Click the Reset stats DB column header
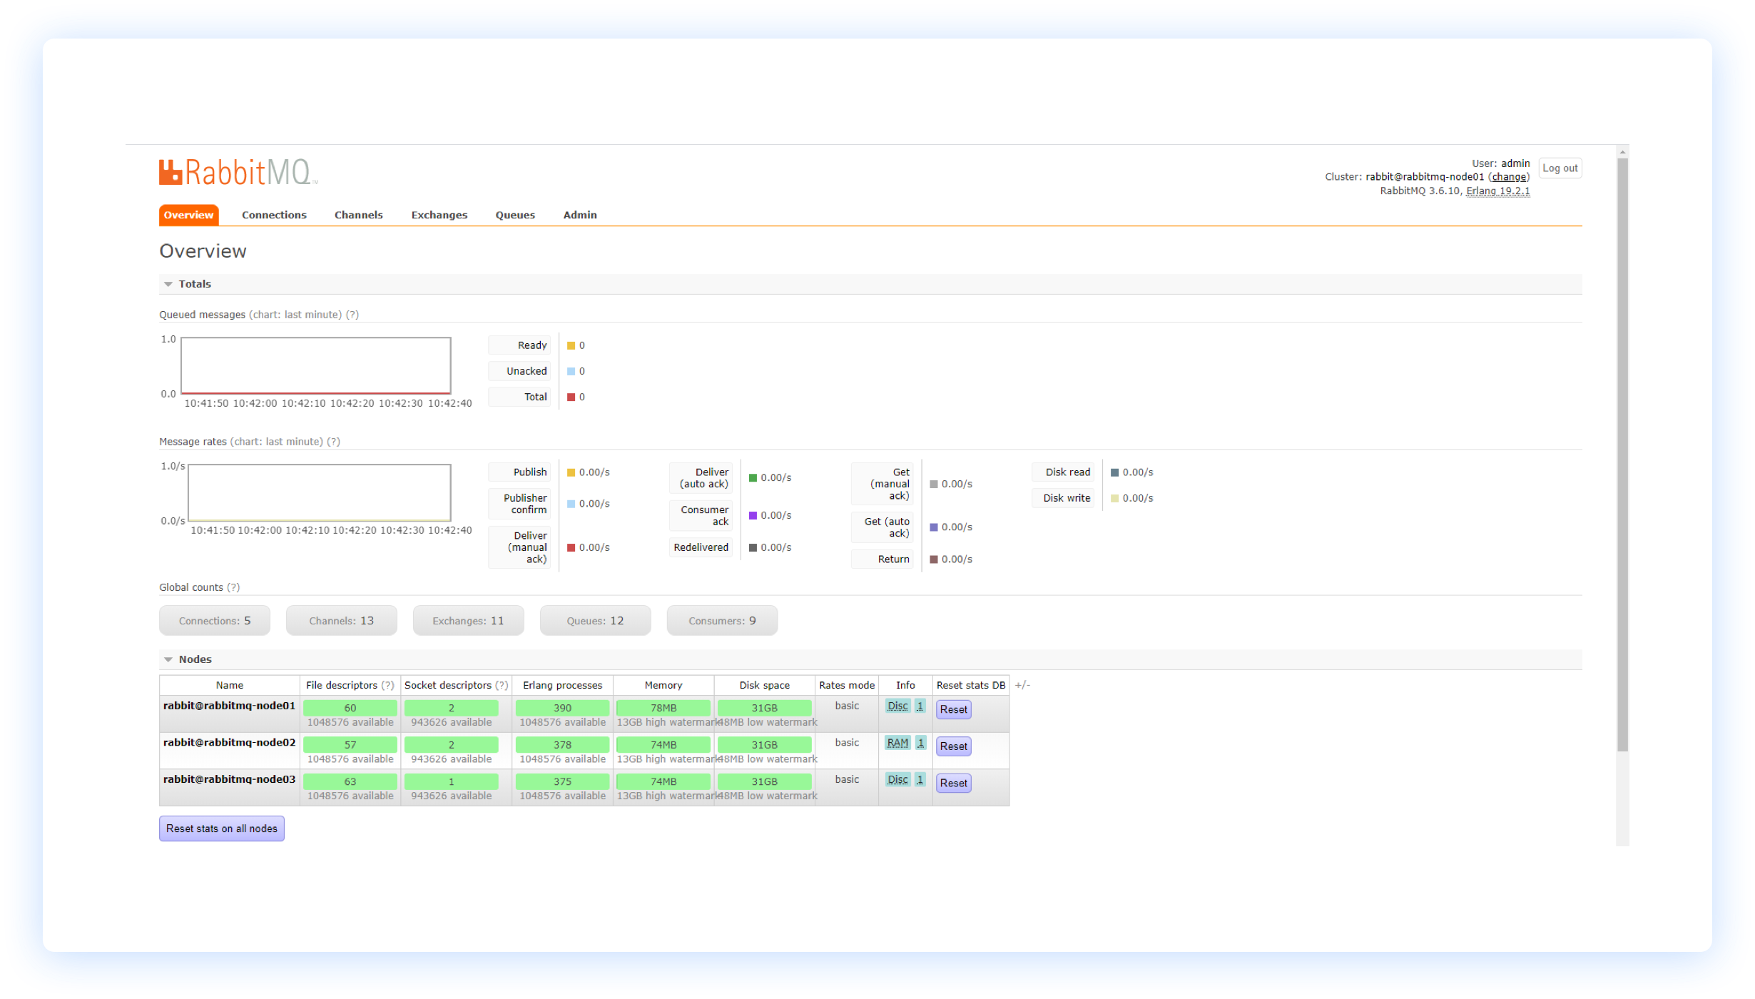Image resolution: width=1755 pixels, height=999 pixels. [x=971, y=685]
